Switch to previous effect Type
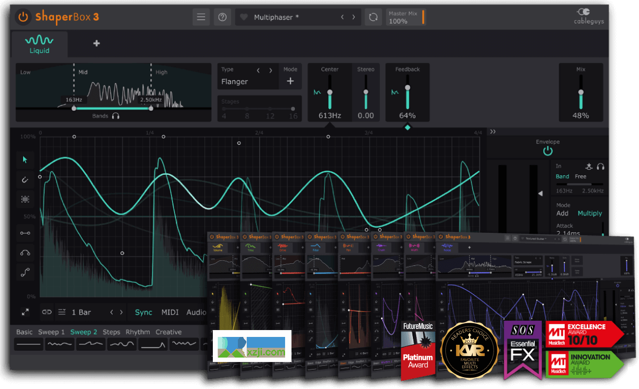Screen dimensions: 639x389 point(259,70)
